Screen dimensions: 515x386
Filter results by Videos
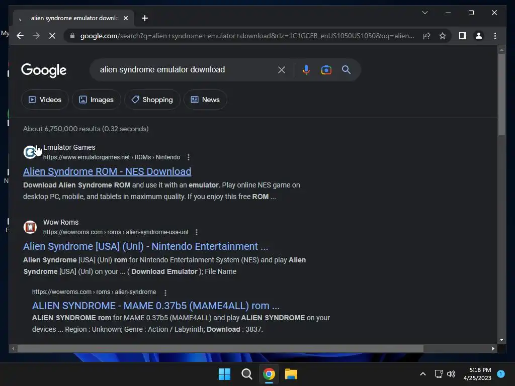tap(45, 100)
